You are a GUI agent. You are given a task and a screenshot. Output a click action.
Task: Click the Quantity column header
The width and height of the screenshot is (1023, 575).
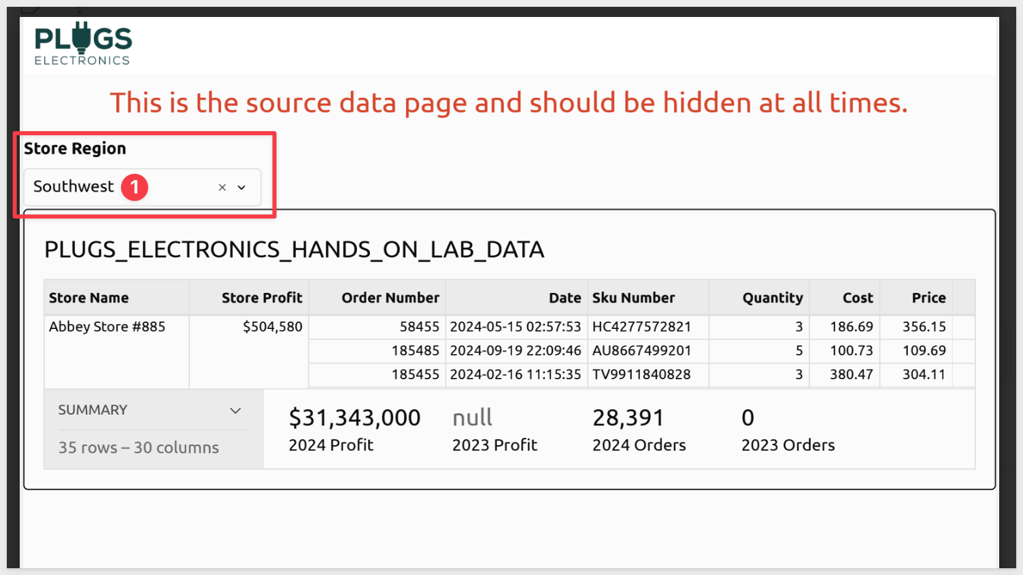772,298
